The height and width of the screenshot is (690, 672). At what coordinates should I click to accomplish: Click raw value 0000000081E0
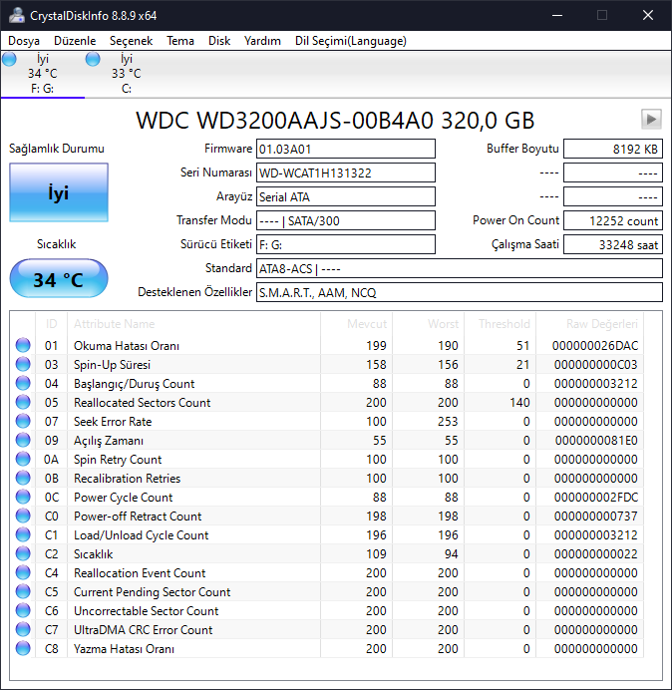pyautogui.click(x=596, y=440)
